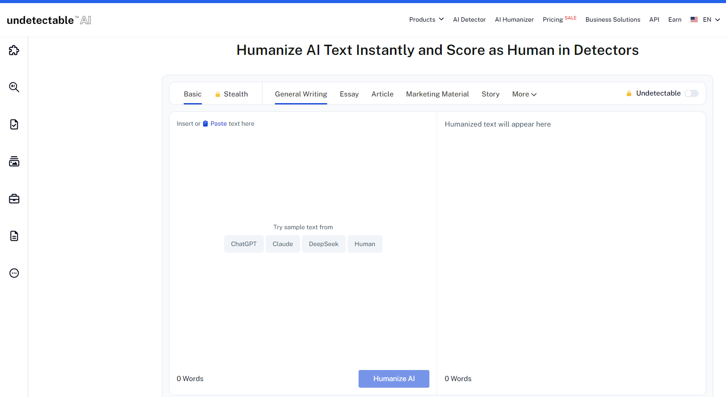Viewport: 726px width, 397px height.
Task: Select the General Writing tab
Action: pos(301,94)
